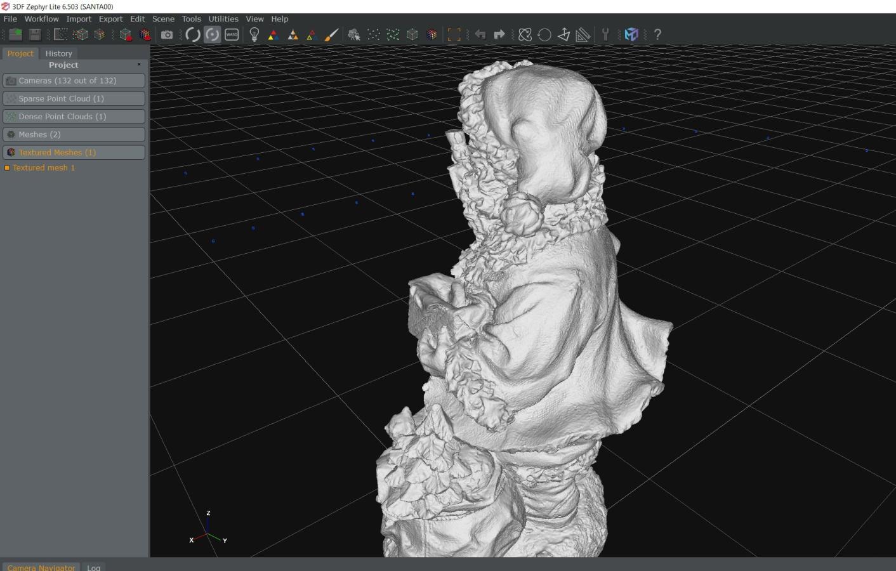Click the undo arrow icon

(480, 35)
